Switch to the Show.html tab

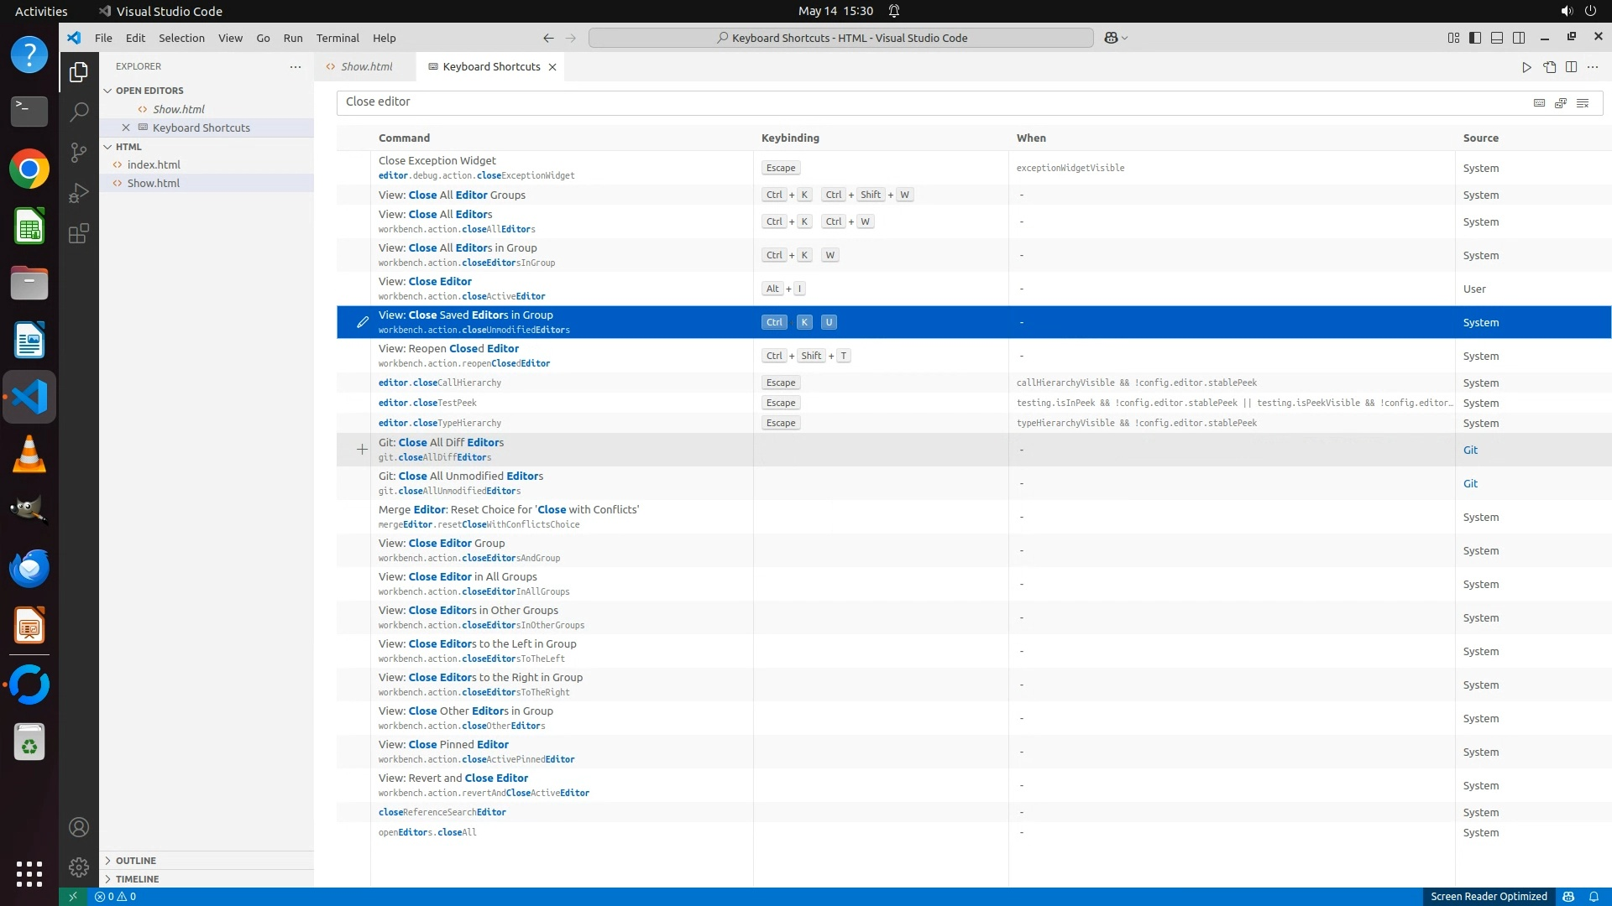tap(366, 67)
